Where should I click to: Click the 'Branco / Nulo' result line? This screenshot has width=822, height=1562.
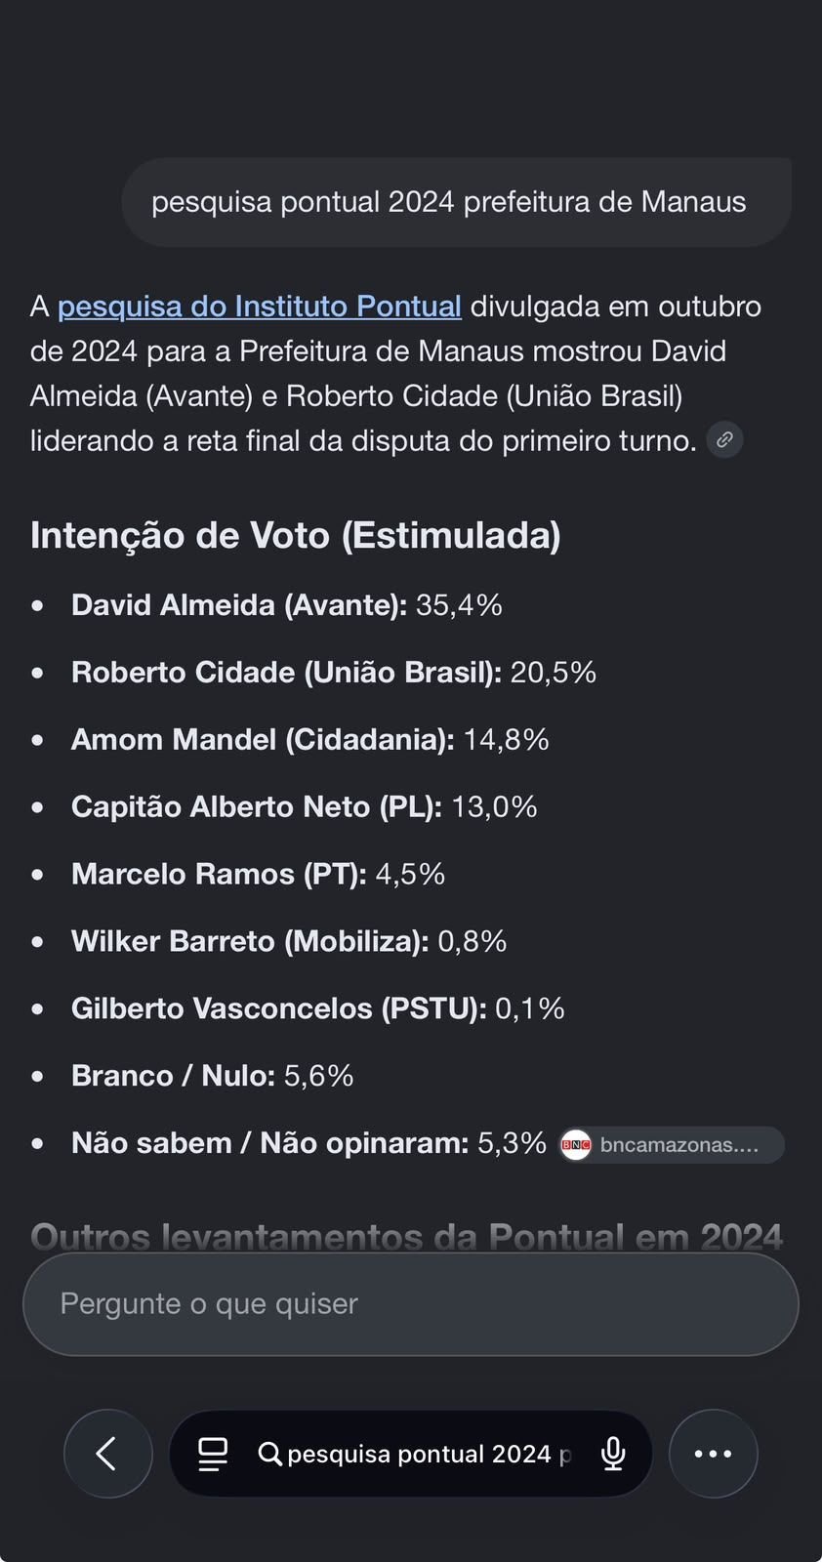click(x=213, y=1076)
